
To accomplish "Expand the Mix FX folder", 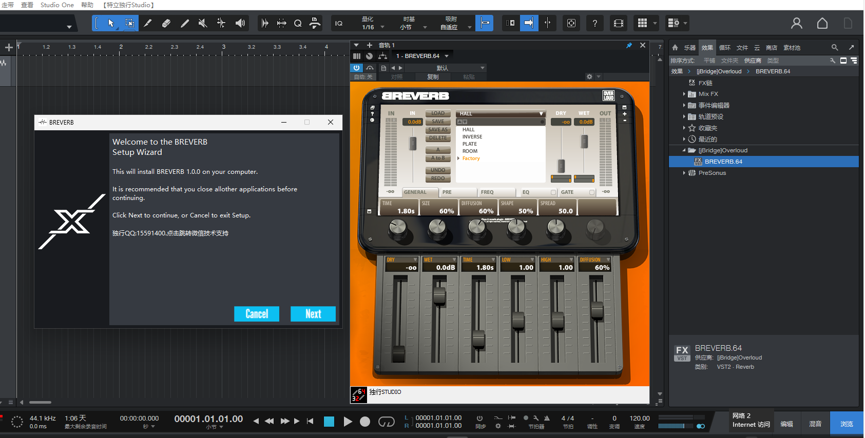I will tap(684, 94).
